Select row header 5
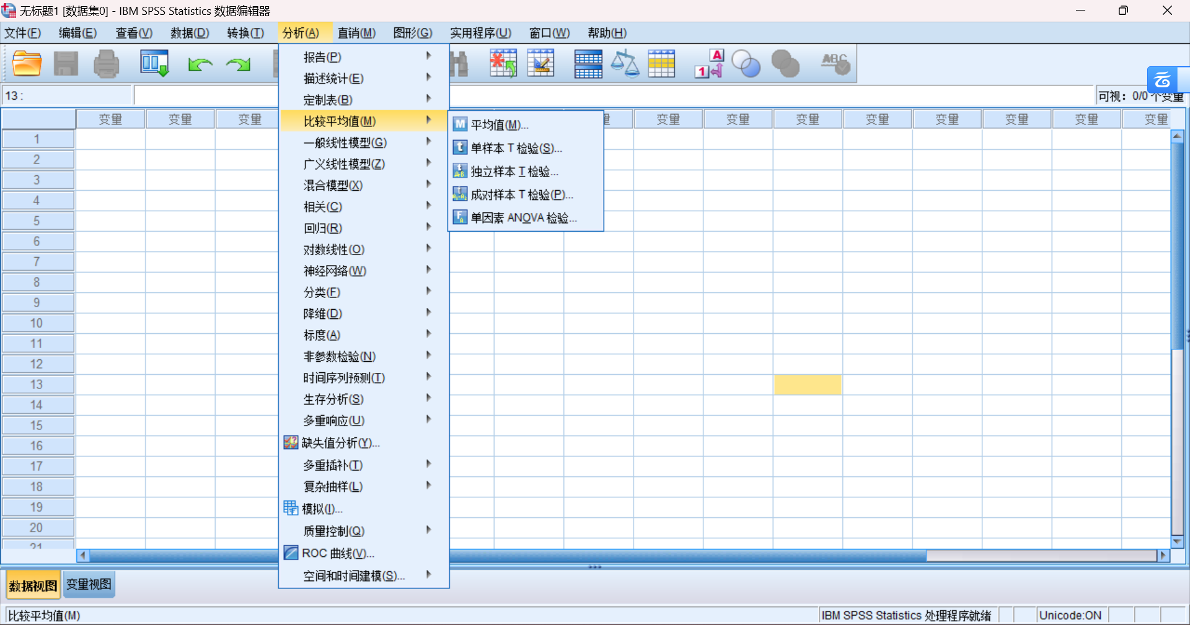The image size is (1190, 625). click(x=37, y=221)
